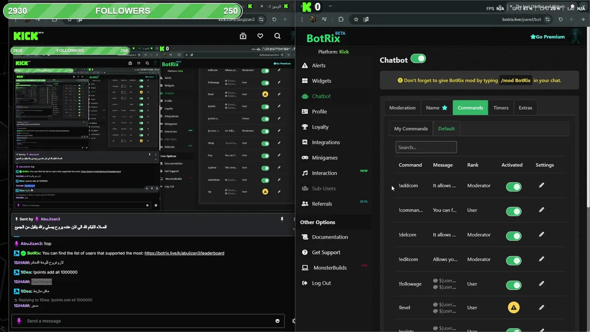Viewport: 590px width, 332px height.
Task: Open the Default sub-tab
Action: (x=446, y=129)
